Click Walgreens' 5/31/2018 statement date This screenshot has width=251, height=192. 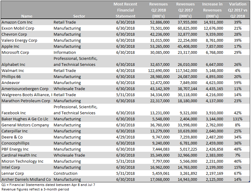pos(125,95)
